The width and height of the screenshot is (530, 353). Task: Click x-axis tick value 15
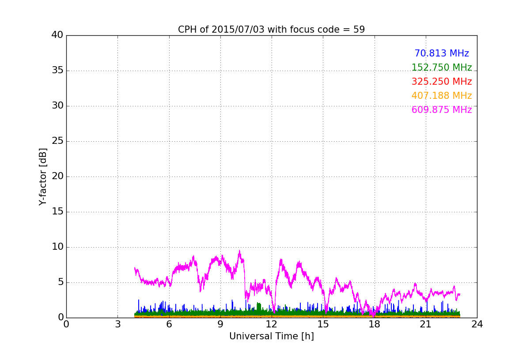[323, 324]
